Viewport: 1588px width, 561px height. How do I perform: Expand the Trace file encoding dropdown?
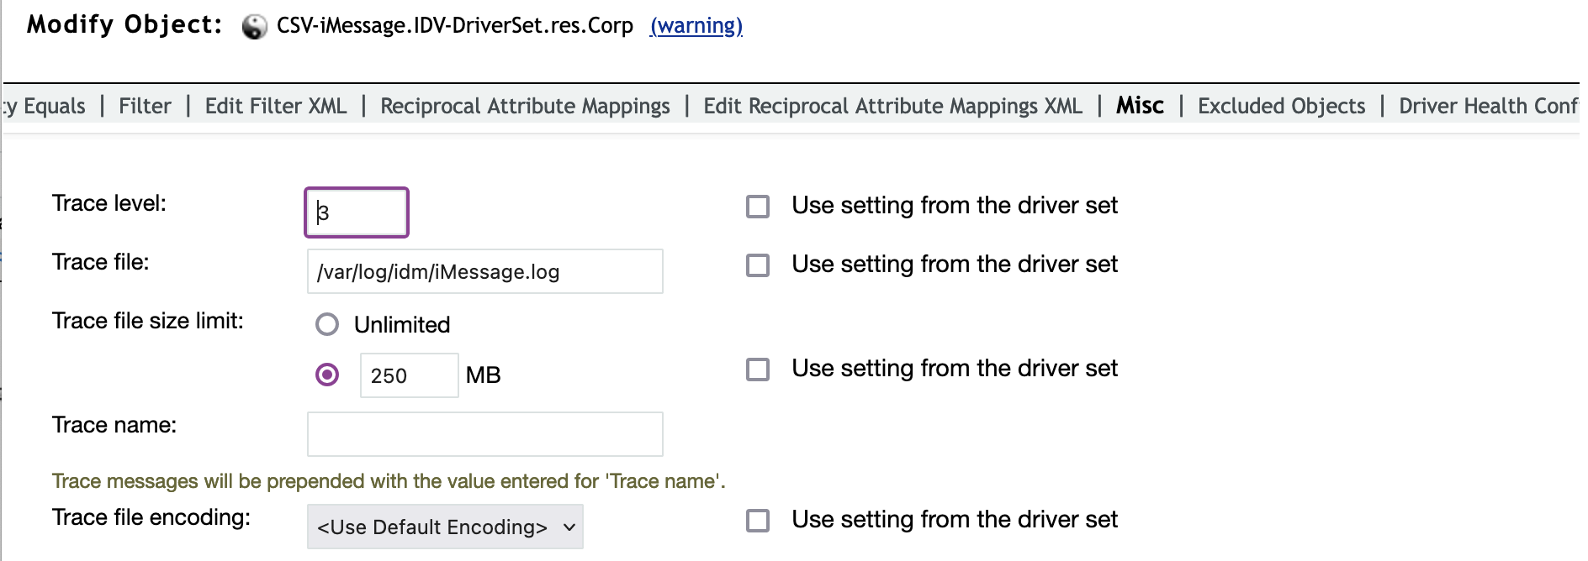445,527
